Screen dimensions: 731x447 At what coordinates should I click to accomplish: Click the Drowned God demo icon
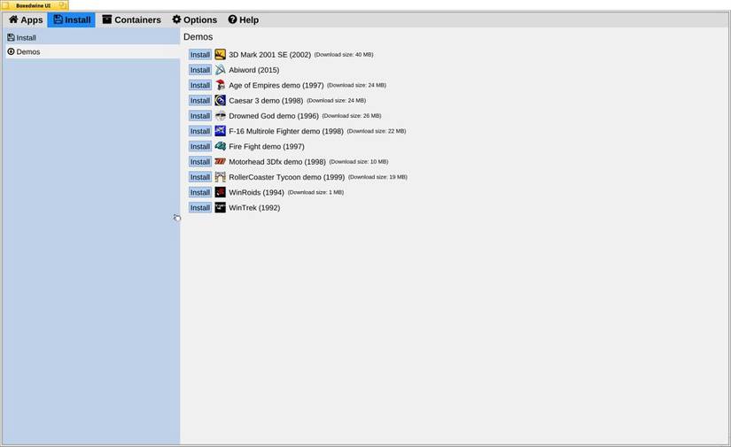220,116
